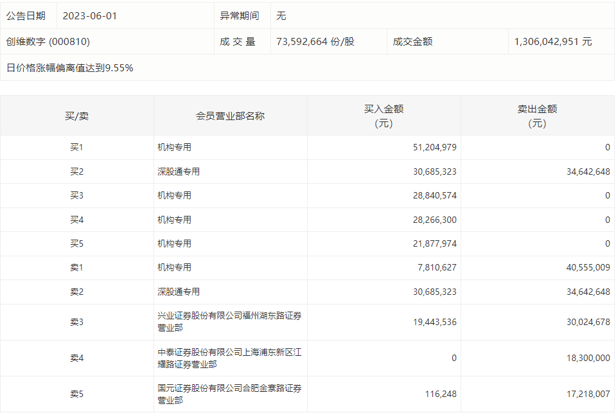Select the volume value 73,592,664 份/股
This screenshot has width=616, height=415.
point(315,42)
